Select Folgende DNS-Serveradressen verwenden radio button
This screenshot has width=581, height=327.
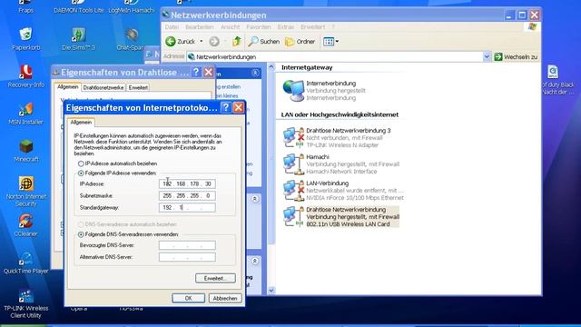(81, 234)
